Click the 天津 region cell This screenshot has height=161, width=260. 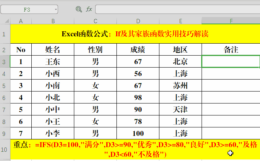click(x=180, y=110)
